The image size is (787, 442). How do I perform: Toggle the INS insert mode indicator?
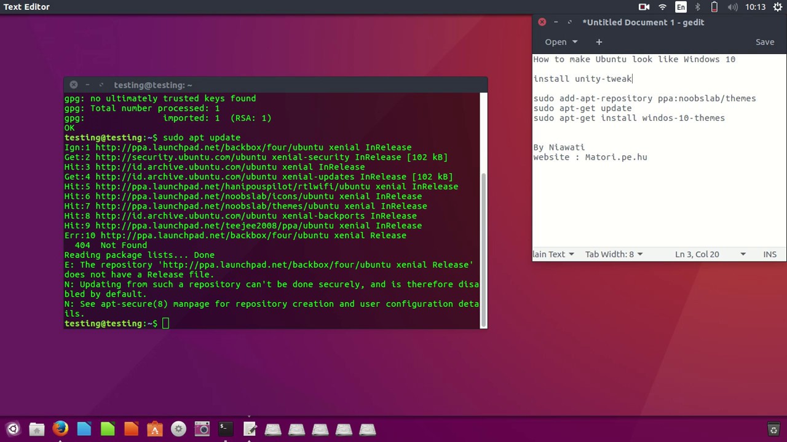pyautogui.click(x=770, y=254)
